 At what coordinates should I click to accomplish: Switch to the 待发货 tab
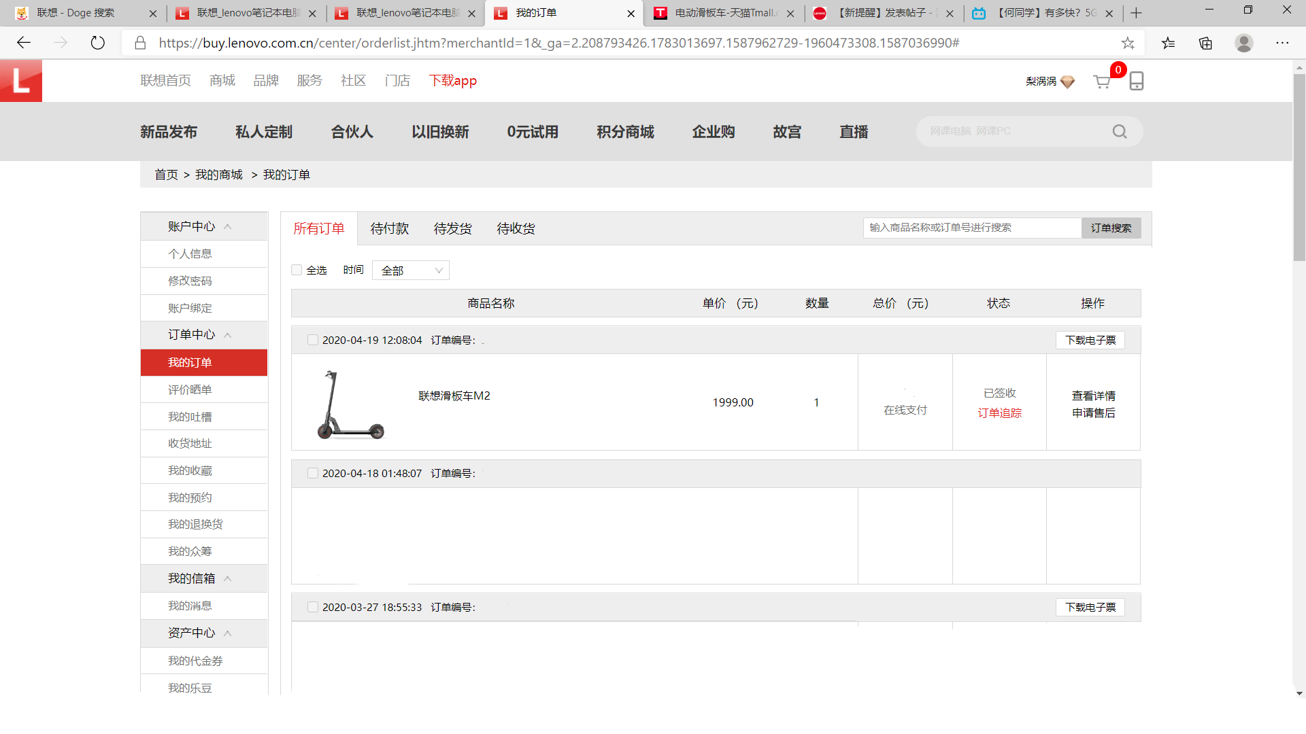[453, 228]
